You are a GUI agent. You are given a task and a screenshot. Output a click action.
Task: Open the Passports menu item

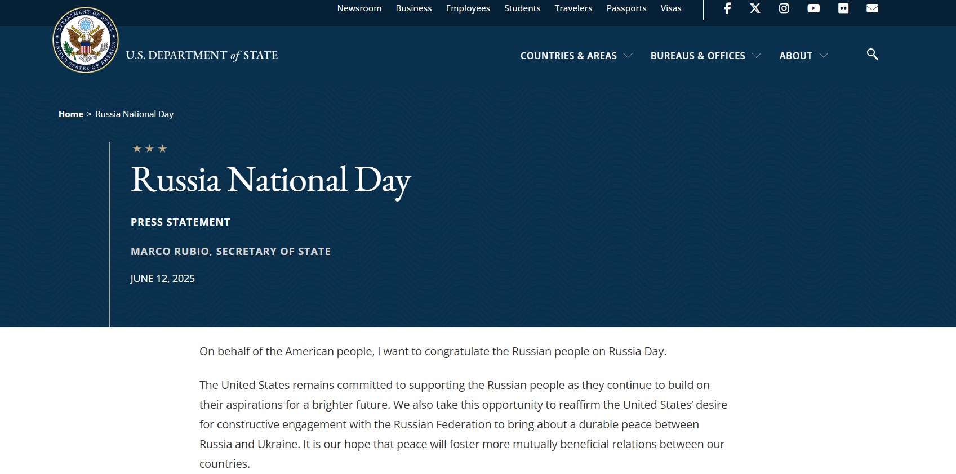pyautogui.click(x=626, y=8)
